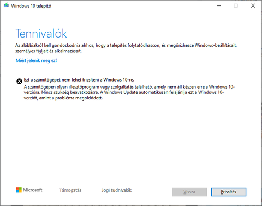Image resolution: width=262 pixels, height=206 pixels.
Task: Close the Windows 10 telepítő window
Action: 253,5
